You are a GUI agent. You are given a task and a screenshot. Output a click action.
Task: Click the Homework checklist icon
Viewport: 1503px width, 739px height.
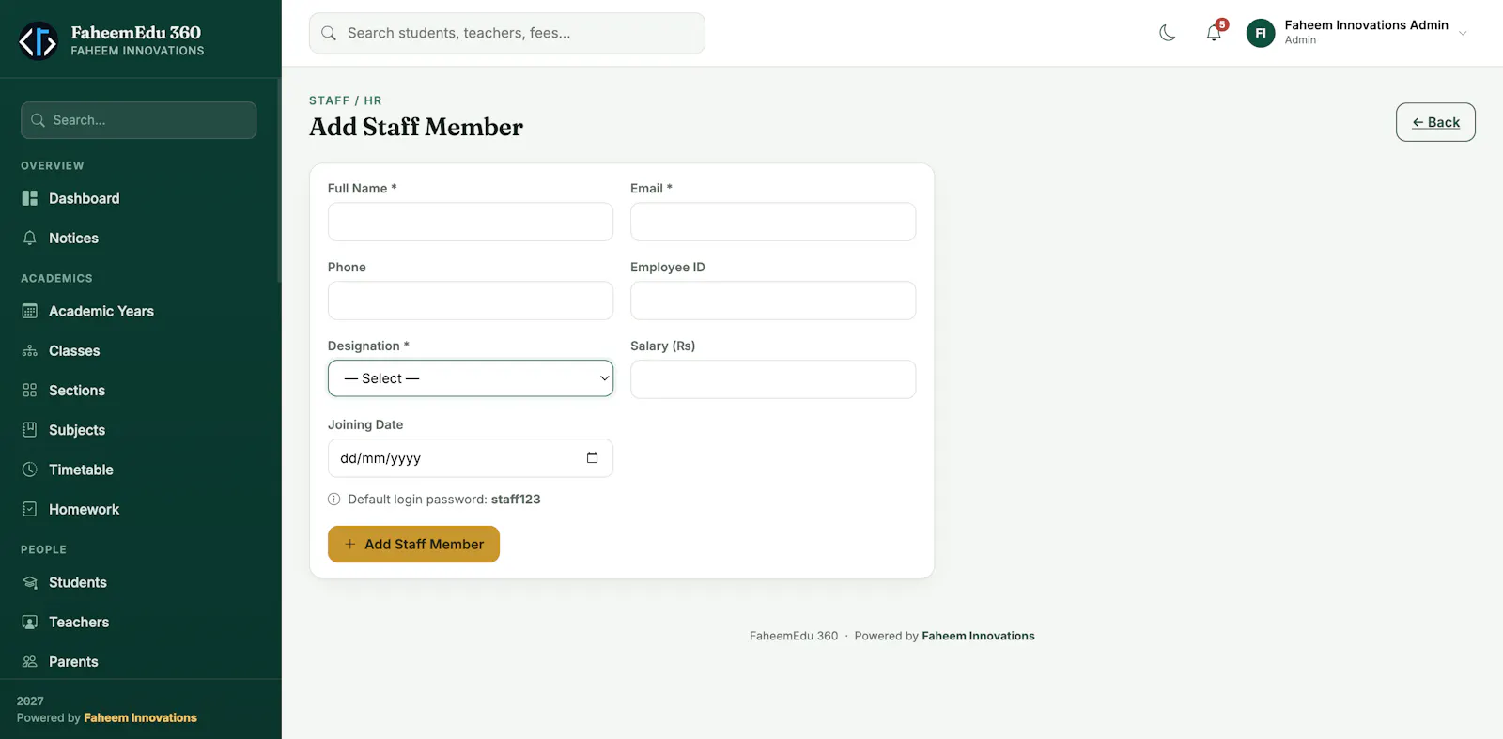pyautogui.click(x=30, y=509)
